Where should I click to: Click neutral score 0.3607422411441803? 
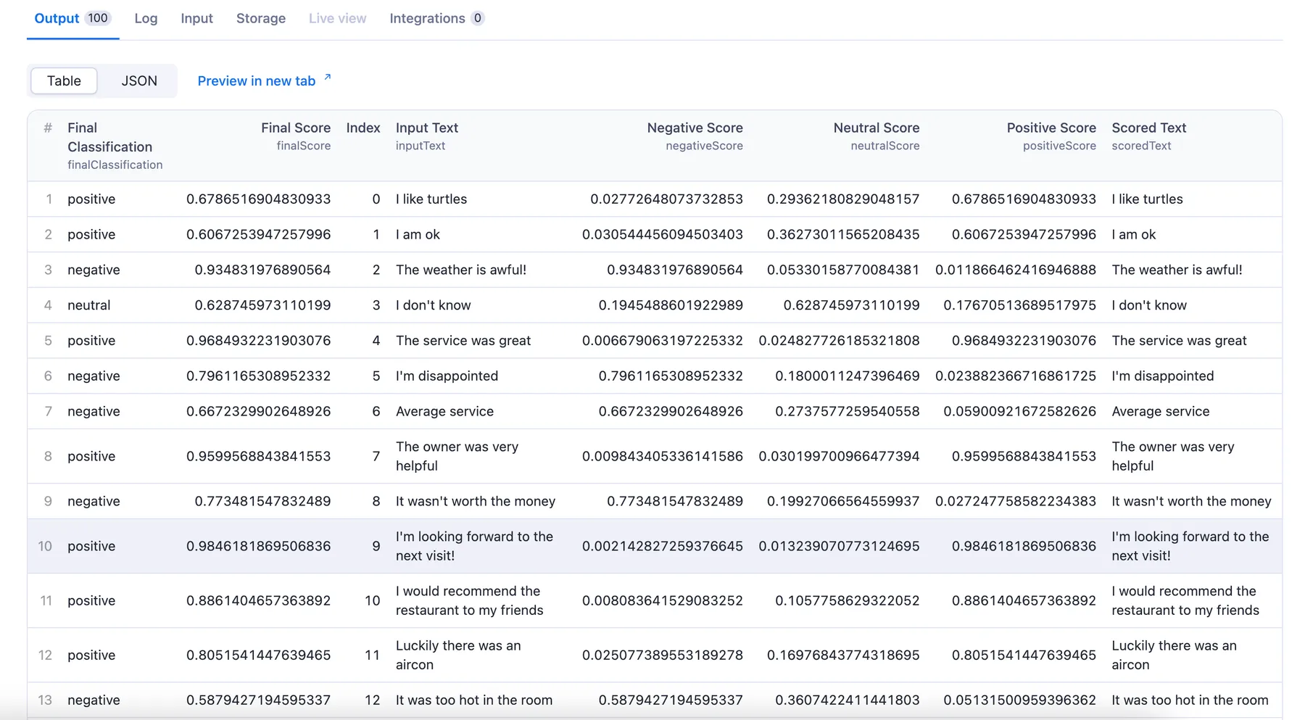[847, 700]
